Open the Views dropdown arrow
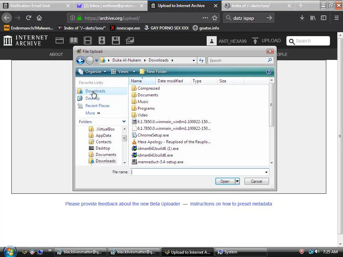 [134, 72]
